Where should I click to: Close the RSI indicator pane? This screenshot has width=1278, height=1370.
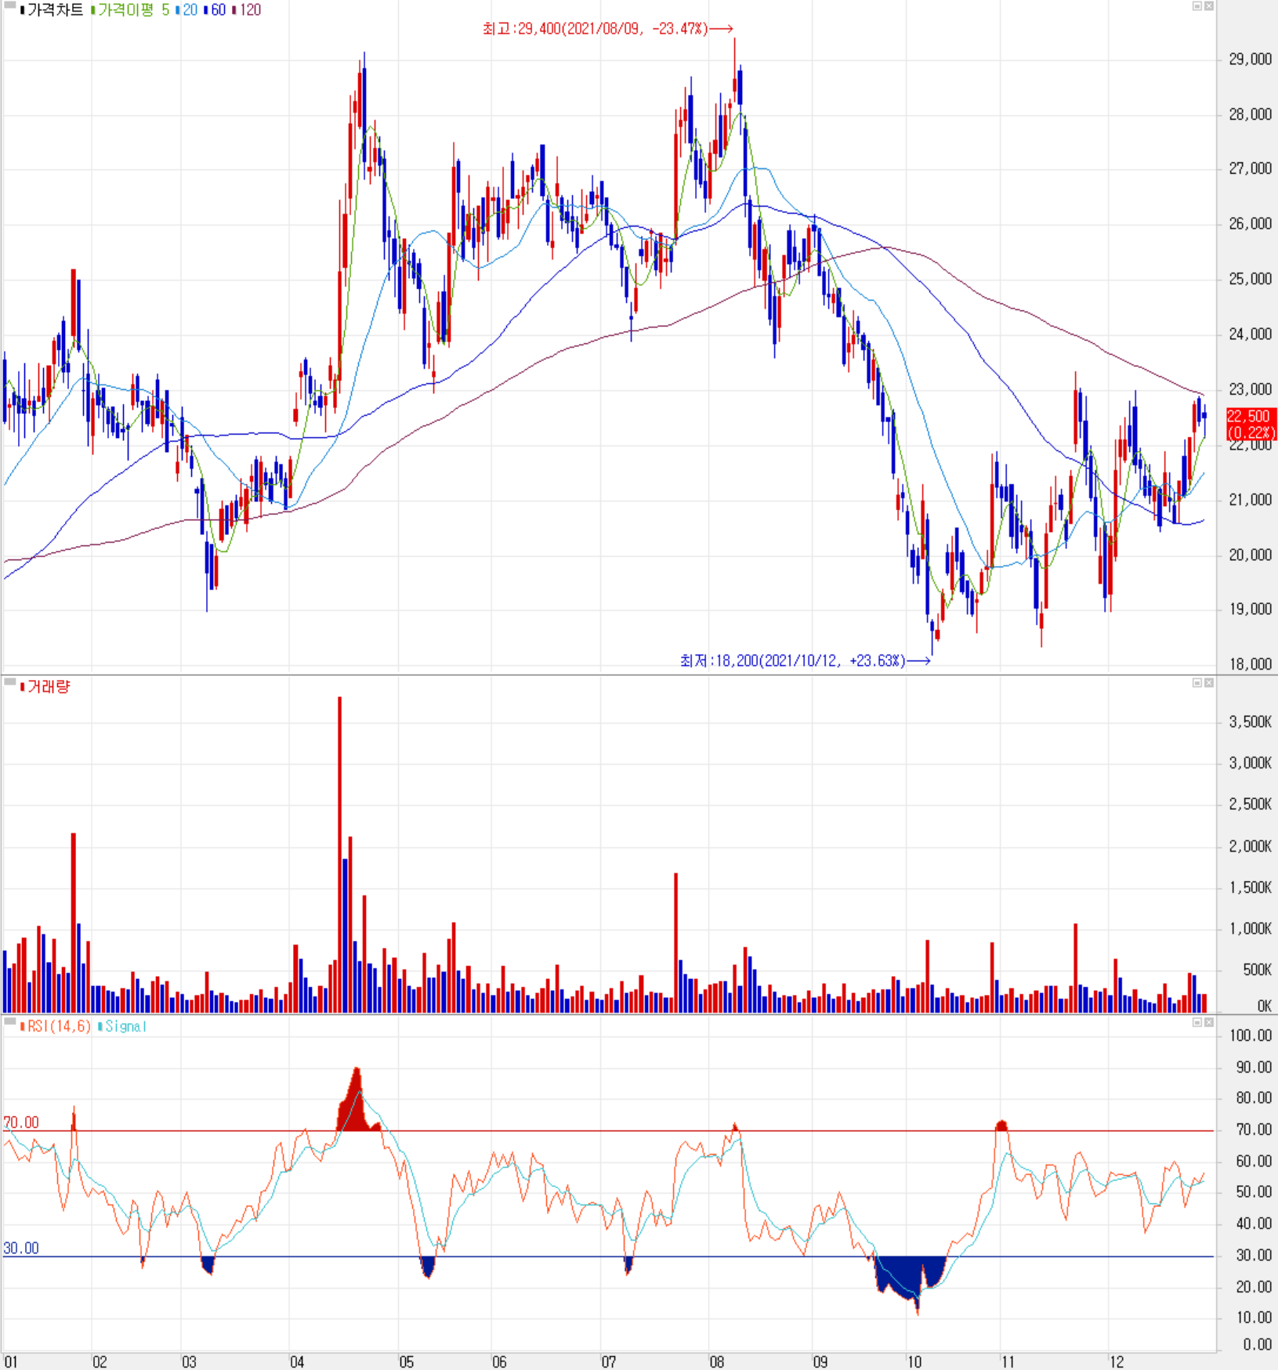point(1209,1022)
